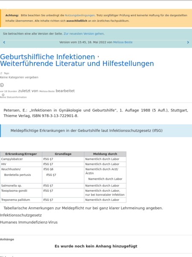Click 'Tabellarische Anmerkungen zur Meldepflicht' note
The width and height of the screenshot is (192, 257).
tap(83, 208)
